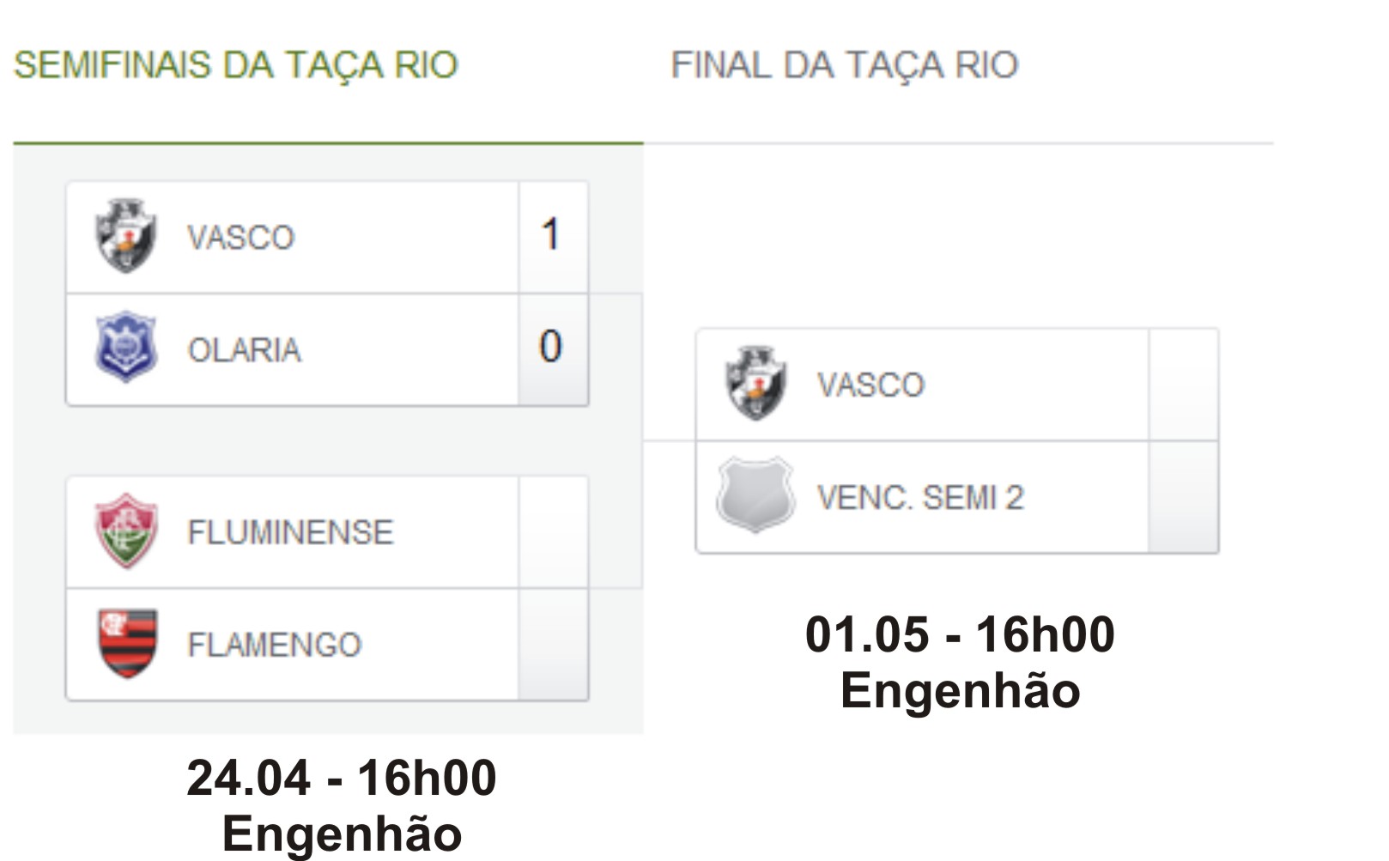Select the Vasco team name in semifinal
Screen dimensions: 1389x861
tap(241, 238)
